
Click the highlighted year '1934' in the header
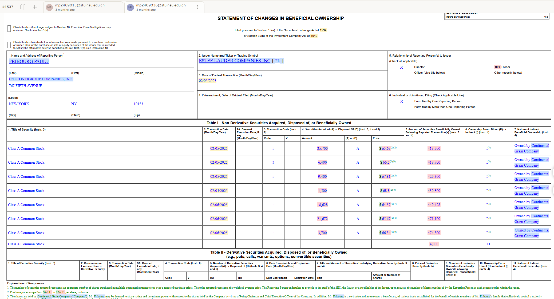pos(323,30)
